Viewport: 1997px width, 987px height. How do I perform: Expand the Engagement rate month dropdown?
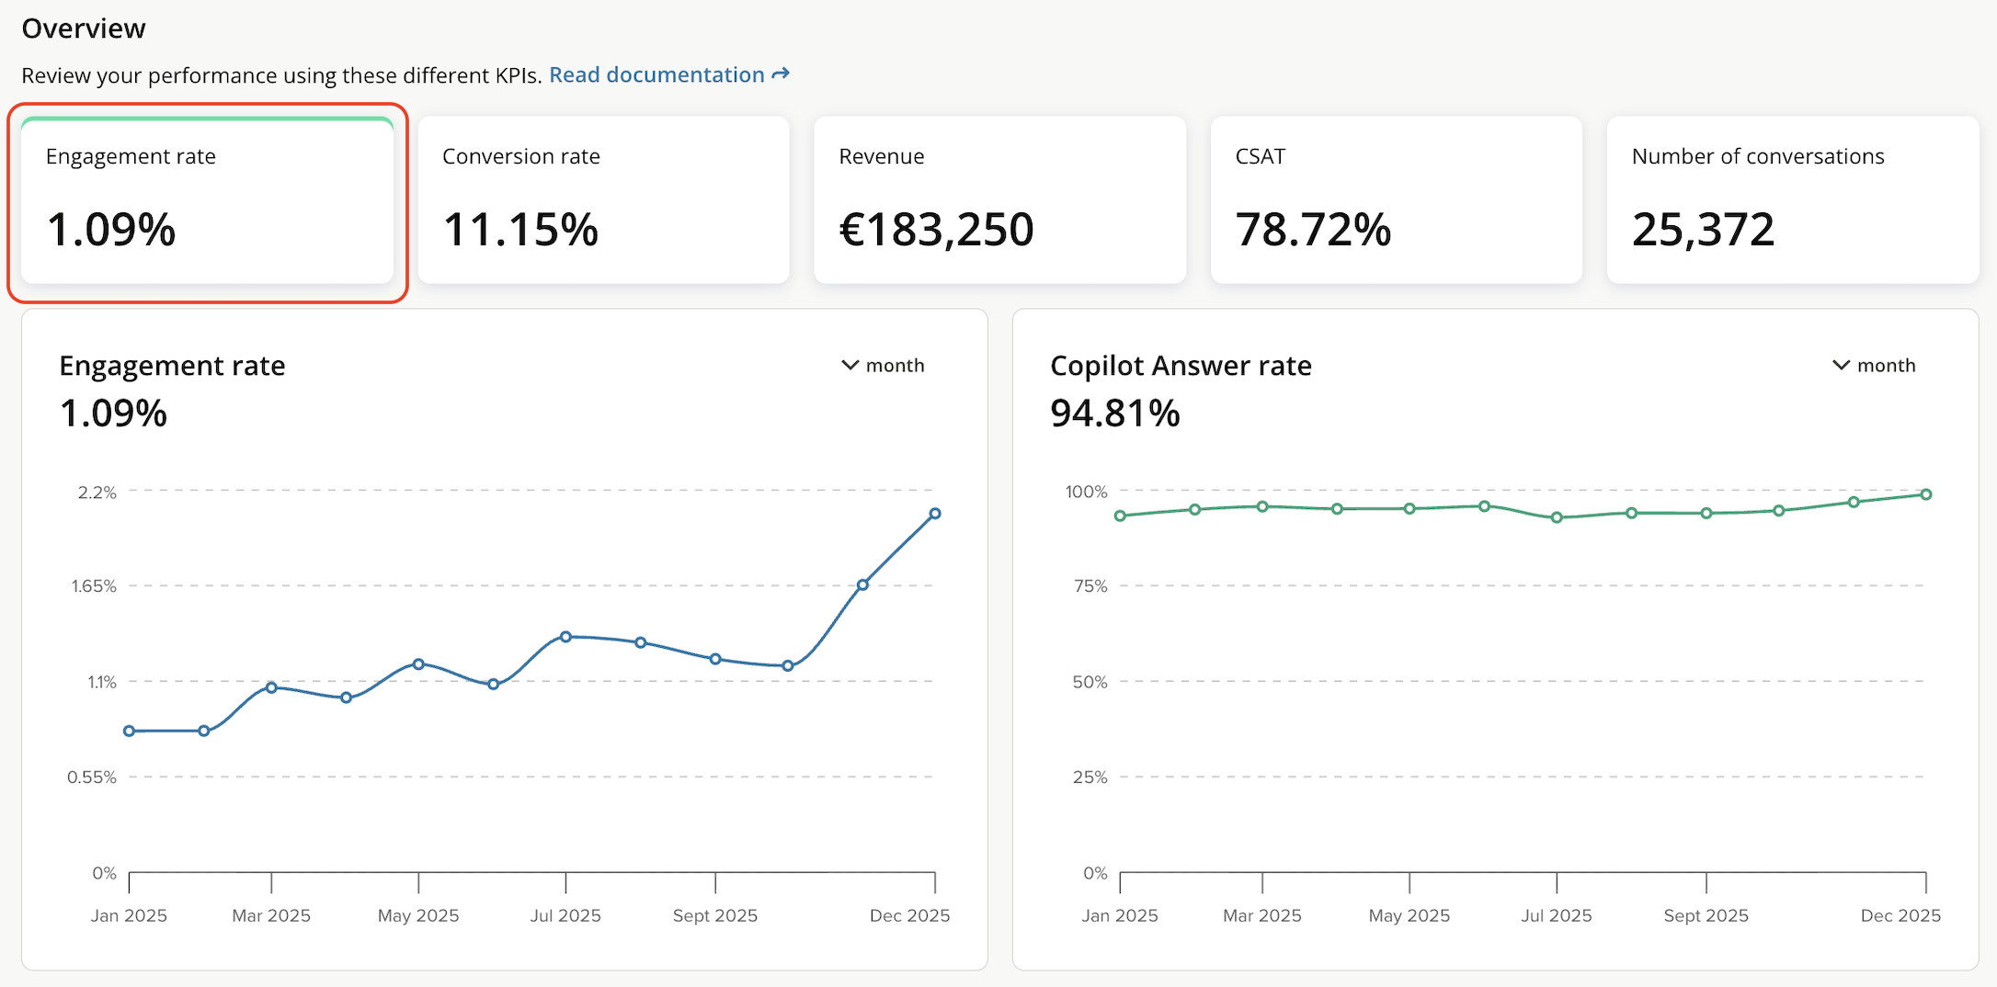[884, 366]
